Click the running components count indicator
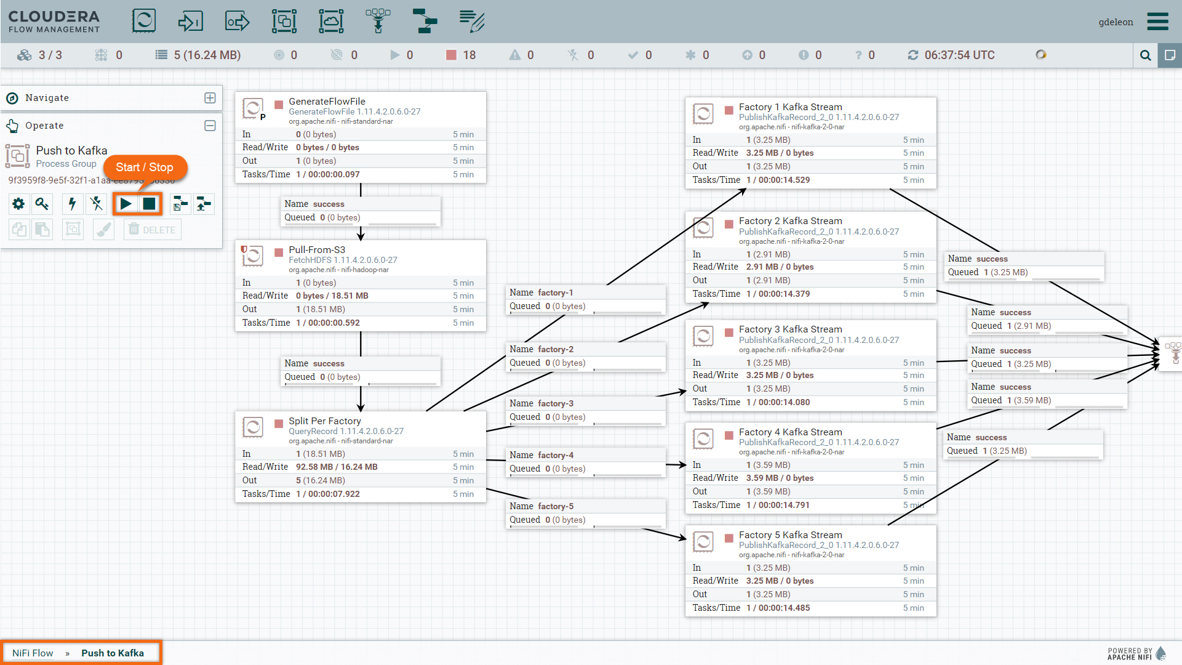 [x=402, y=55]
